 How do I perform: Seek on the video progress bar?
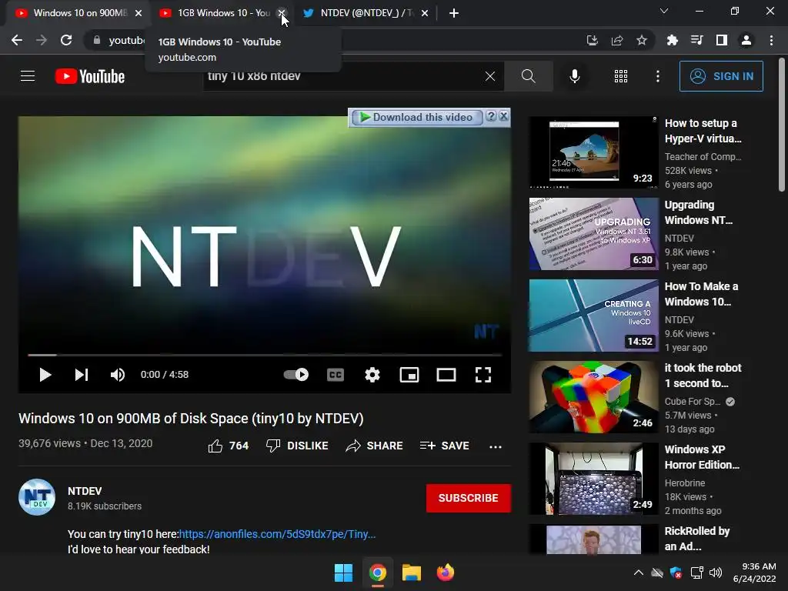pyautogui.click(x=265, y=355)
